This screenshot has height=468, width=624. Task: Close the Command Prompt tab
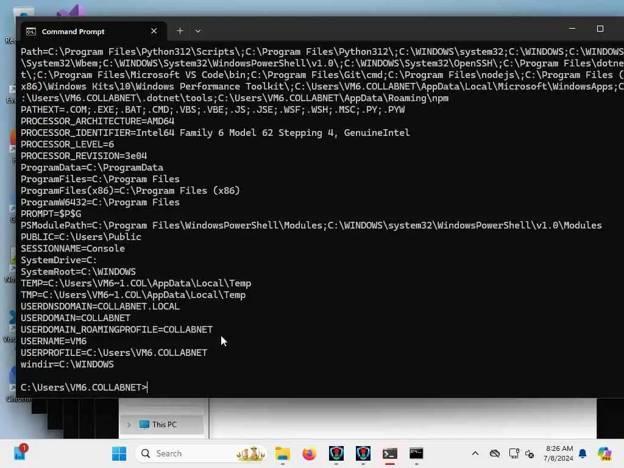[154, 31]
